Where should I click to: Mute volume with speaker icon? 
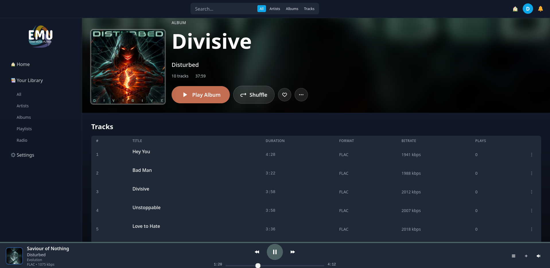coord(539,256)
